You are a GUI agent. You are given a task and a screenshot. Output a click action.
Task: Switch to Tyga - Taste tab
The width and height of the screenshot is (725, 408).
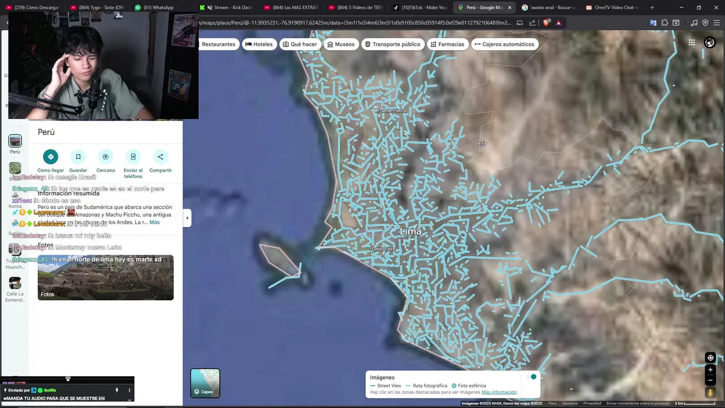pyautogui.click(x=97, y=7)
